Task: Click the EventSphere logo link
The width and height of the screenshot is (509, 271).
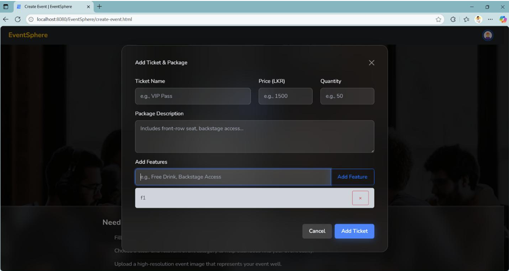Action: pos(28,35)
